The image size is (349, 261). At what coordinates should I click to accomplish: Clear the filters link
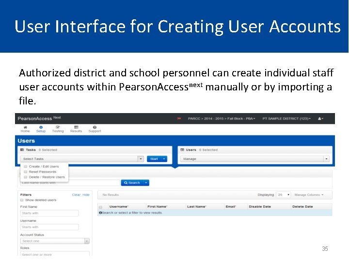(76, 195)
